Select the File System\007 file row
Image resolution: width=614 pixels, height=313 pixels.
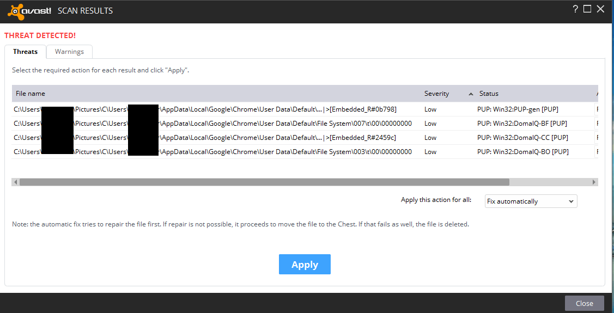[305, 123]
